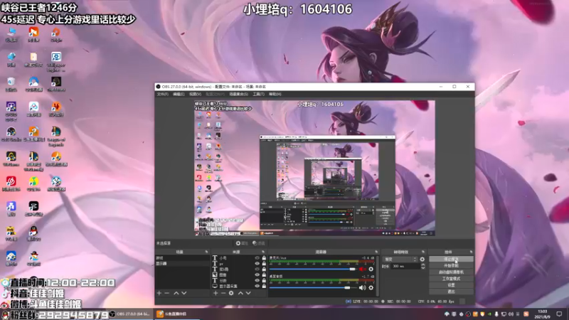Open OBS Studio desktop shortcut
This screenshot has height=320, width=569.
[x=11, y=134]
